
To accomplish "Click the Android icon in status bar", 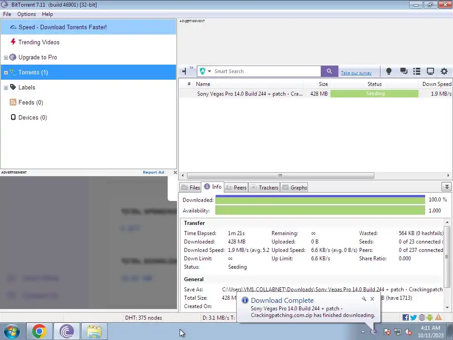I will tap(430, 317).
